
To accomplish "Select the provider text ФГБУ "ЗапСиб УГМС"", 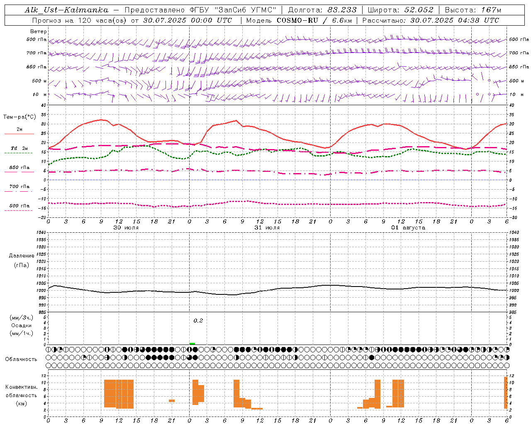I will pos(232,10).
